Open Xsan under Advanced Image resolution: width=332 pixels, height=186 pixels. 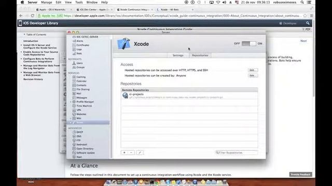[79, 157]
